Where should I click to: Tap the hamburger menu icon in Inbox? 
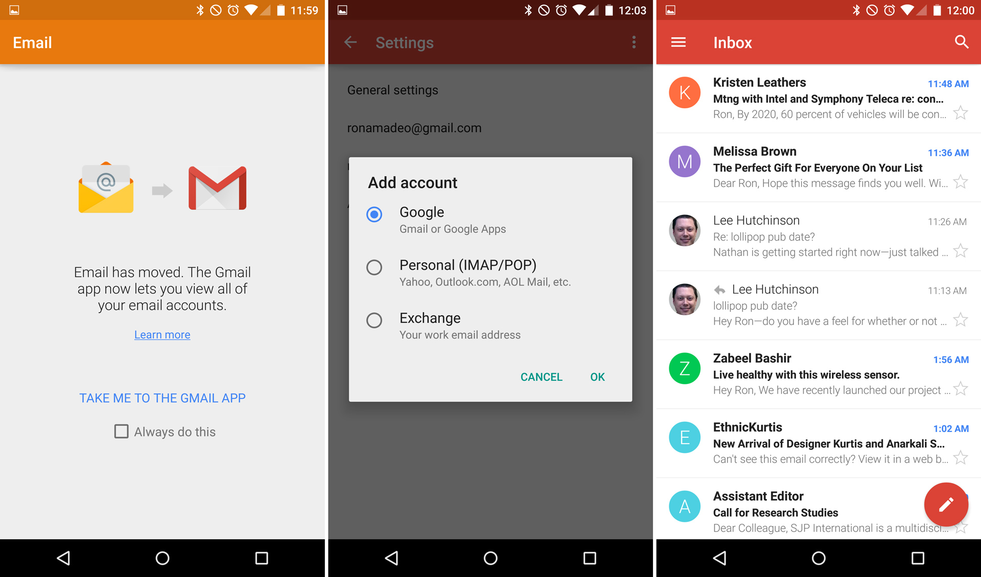point(680,42)
